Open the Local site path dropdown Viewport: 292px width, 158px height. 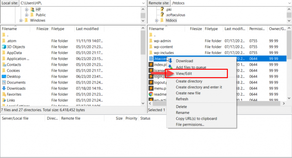pyautogui.click(x=143, y=3)
